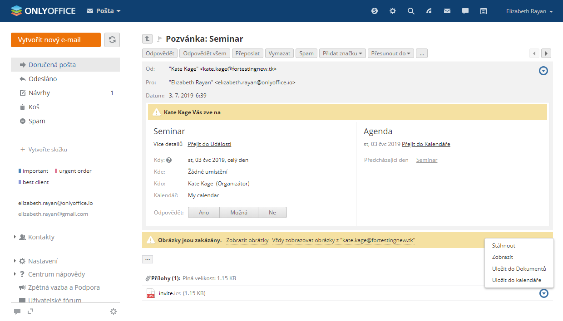The height and width of the screenshot is (321, 563).
Task: Click the feed icon in top bar
Action: [429, 11]
